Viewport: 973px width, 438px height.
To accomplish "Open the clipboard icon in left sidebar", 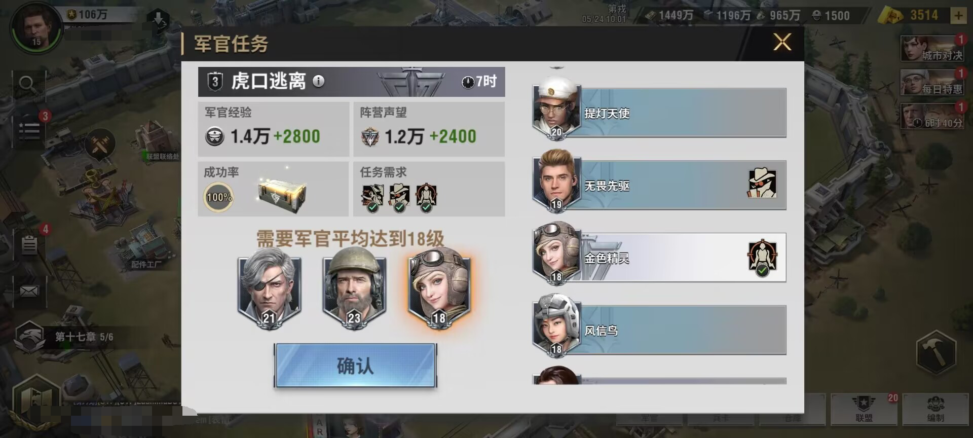I will 29,245.
